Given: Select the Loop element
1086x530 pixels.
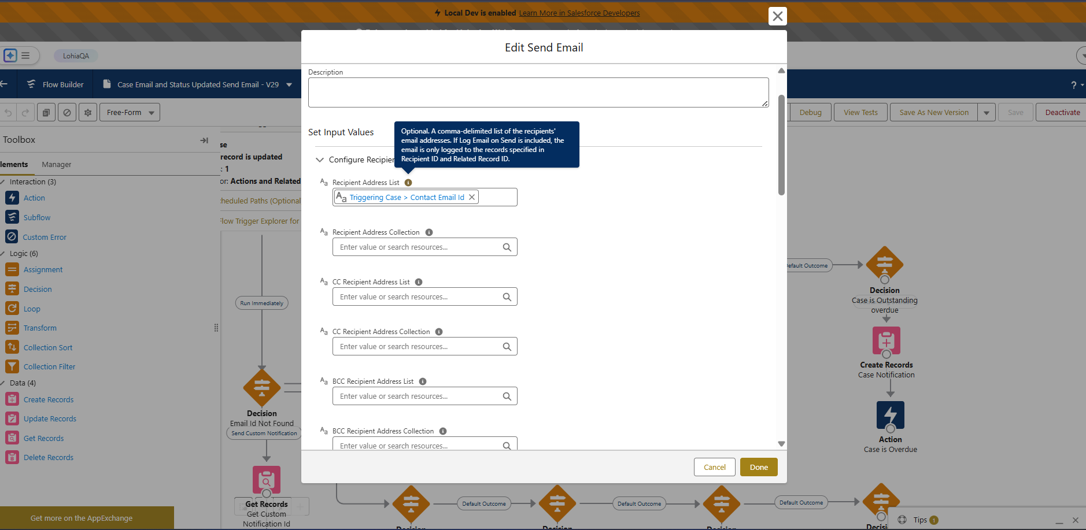Looking at the screenshot, I should tap(31, 309).
